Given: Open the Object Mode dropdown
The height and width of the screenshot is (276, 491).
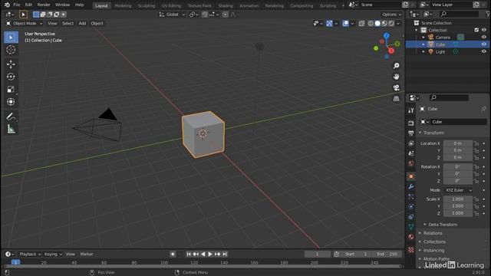Looking at the screenshot, I should [24, 24].
